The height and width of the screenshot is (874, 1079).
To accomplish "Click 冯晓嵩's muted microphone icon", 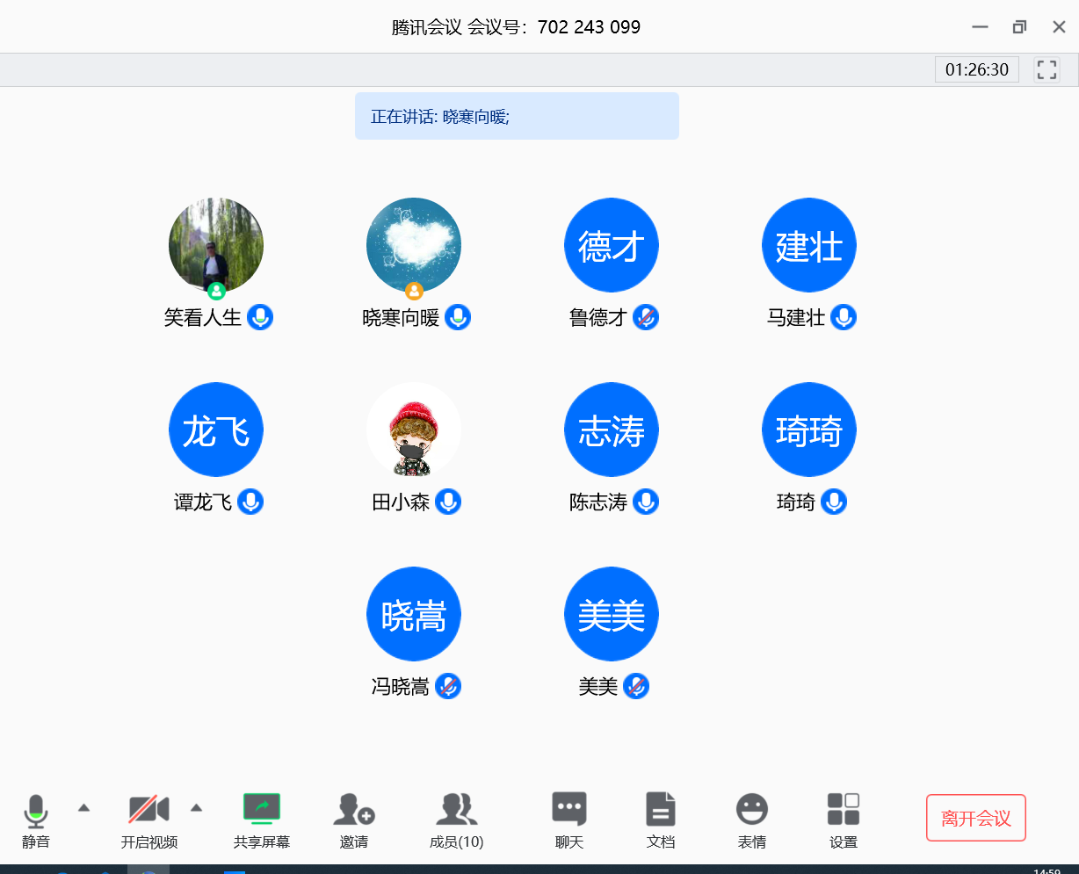I will tap(448, 686).
